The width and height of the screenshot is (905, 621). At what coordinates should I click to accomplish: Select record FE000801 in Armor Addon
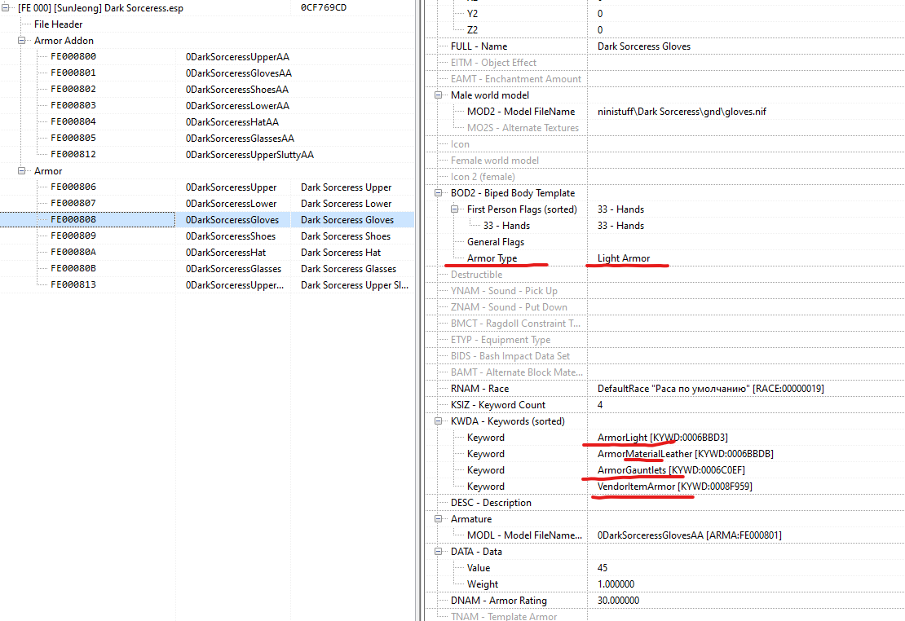click(206, 73)
